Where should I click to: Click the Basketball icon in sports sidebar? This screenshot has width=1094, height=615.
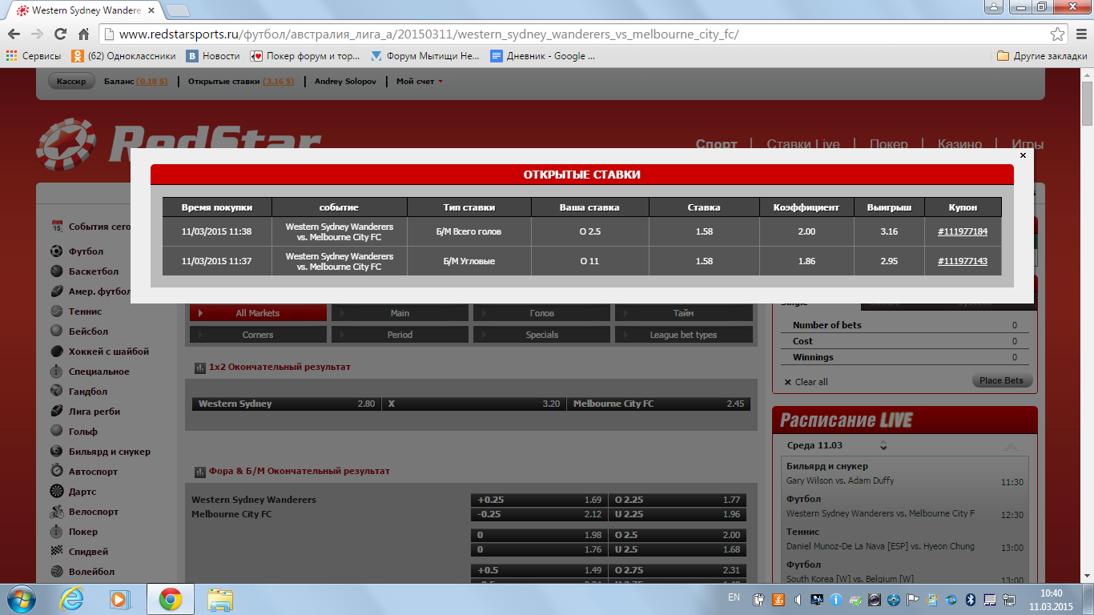[x=56, y=271]
